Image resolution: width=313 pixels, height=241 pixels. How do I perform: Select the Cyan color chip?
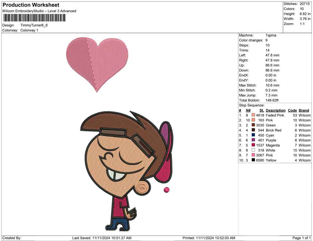click(x=253, y=135)
